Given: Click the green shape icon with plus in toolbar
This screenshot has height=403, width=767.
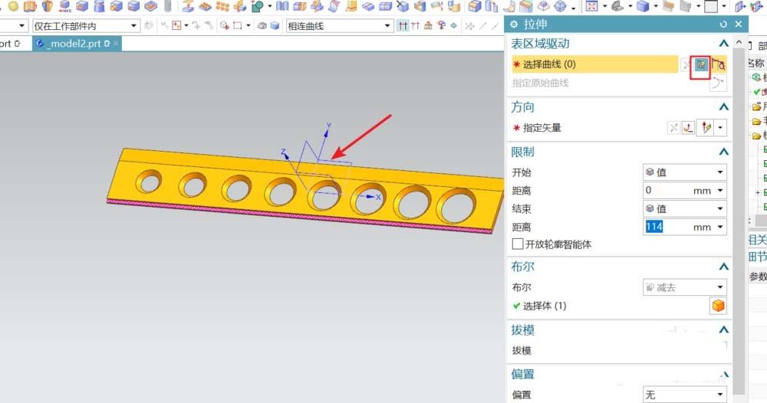Looking at the screenshot, I should [257, 6].
